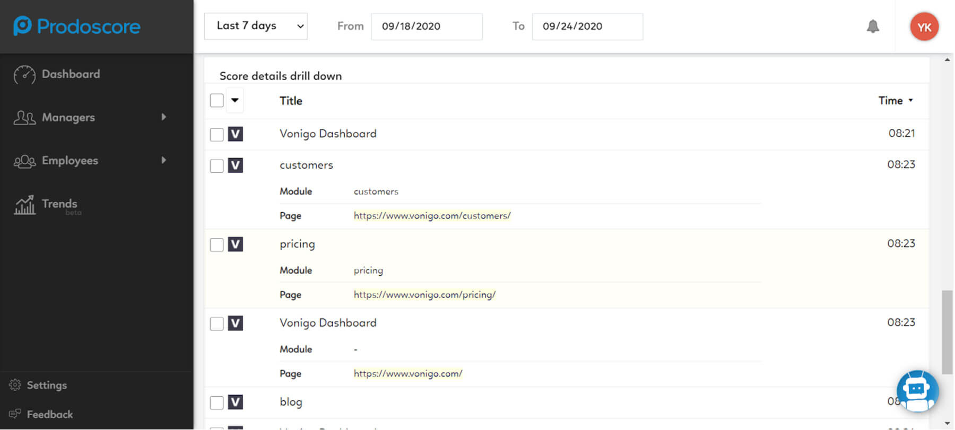Click the pricing Module value
955x430 pixels.
click(368, 270)
